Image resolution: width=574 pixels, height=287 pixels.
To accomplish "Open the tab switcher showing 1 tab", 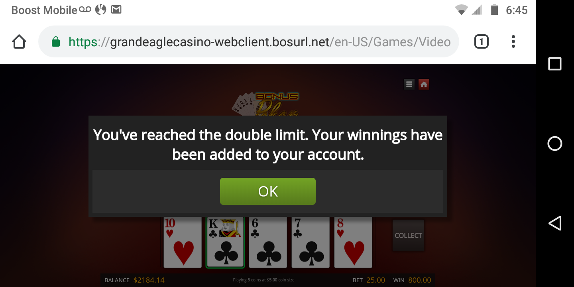I will tap(481, 41).
